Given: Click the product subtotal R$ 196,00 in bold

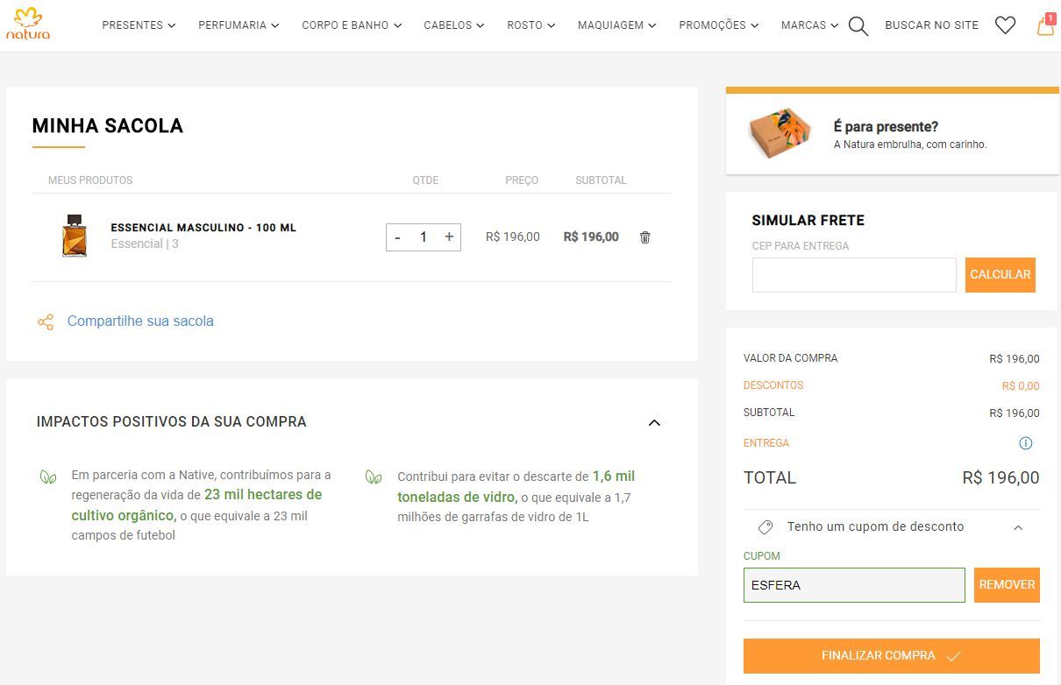Looking at the screenshot, I should (x=591, y=237).
